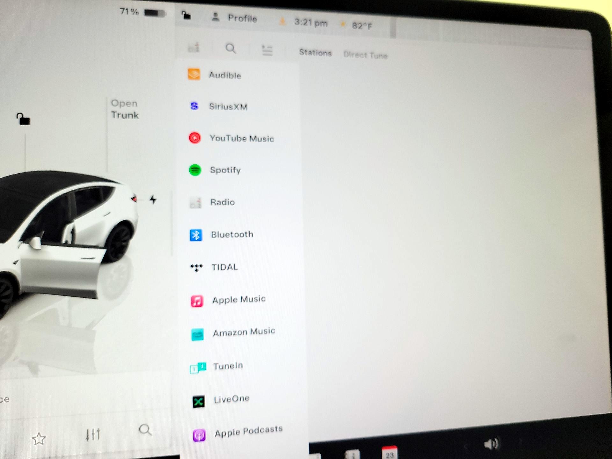Open the Stations tab
612x459 pixels.
click(x=315, y=53)
